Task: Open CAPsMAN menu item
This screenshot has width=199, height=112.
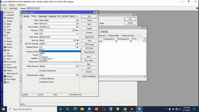Action: [x=10, y=15]
